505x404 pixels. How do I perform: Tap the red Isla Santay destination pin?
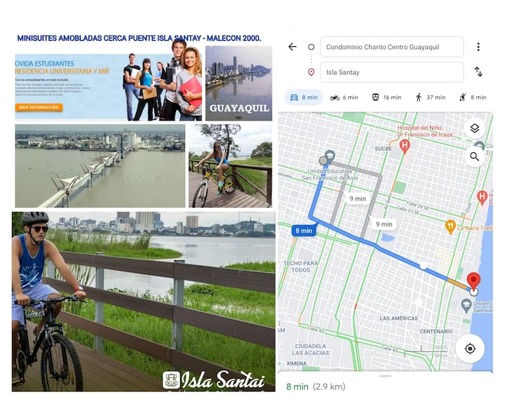click(473, 281)
